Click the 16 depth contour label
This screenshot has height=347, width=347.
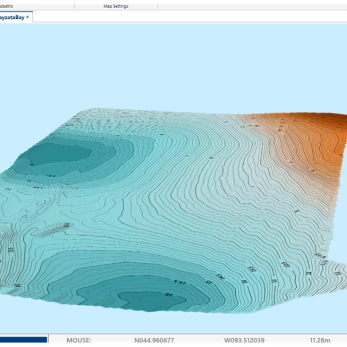coord(169,295)
